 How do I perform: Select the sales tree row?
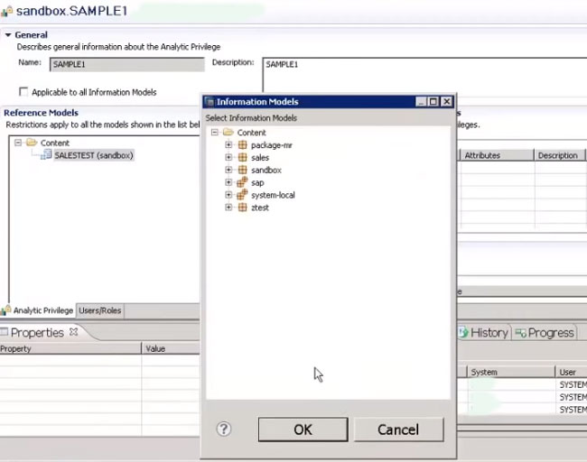coord(260,158)
